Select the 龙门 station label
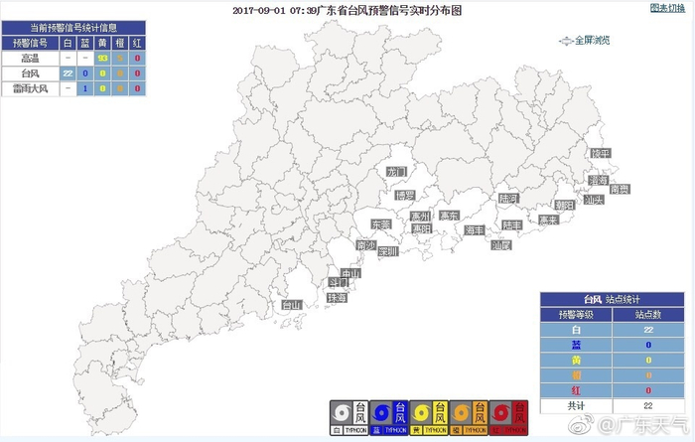695x442 pixels. 396,172
